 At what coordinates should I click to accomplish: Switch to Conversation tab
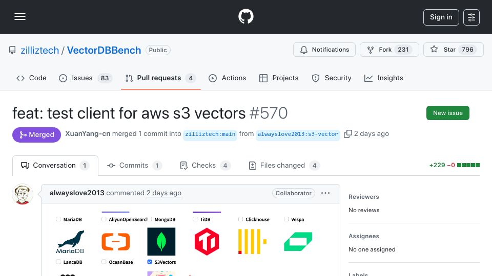click(55, 165)
